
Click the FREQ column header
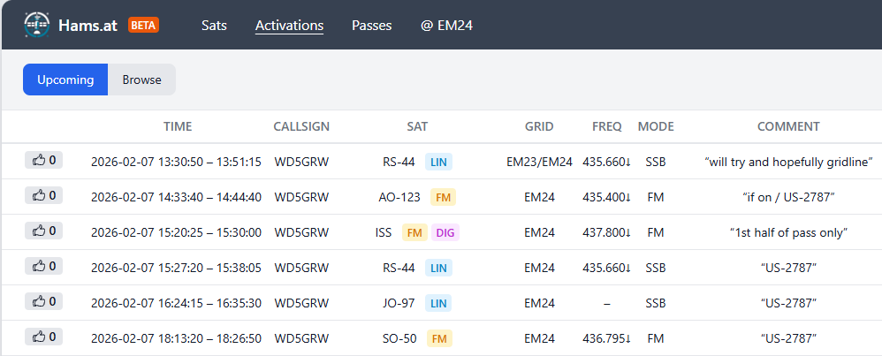[x=607, y=126]
